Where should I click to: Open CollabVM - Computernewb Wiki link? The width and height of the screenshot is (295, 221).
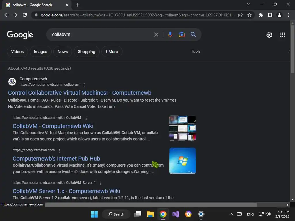tap(53, 126)
